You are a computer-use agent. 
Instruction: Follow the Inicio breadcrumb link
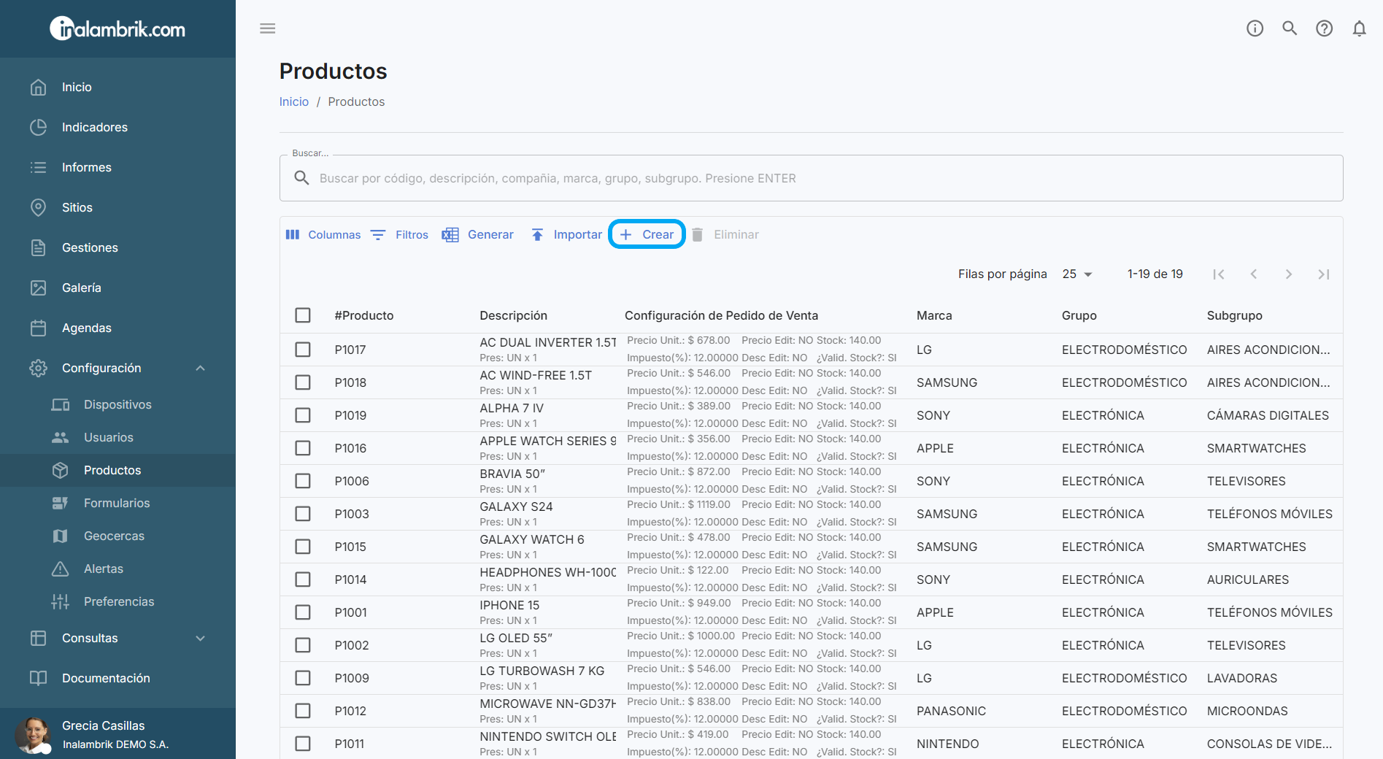tap(294, 101)
